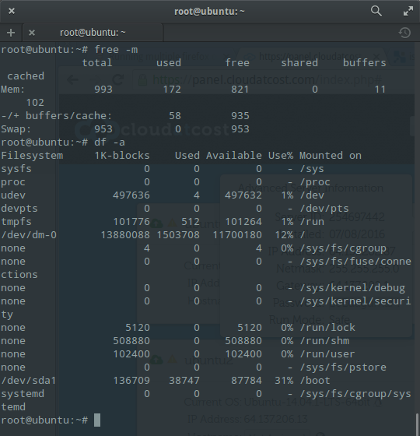This screenshot has width=420, height=436.
Task: Click the 'sysfs' filesystem name
Action: (x=16, y=168)
